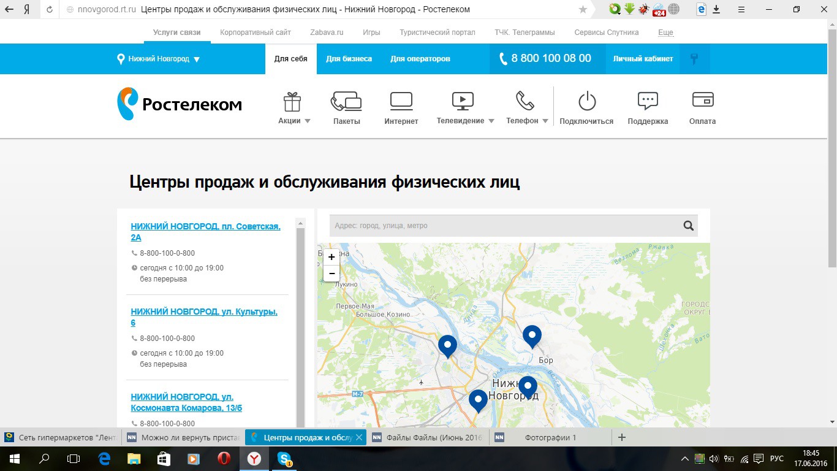The width and height of the screenshot is (837, 471).
Task: Open Сервисы Спутника link
Action: (607, 33)
